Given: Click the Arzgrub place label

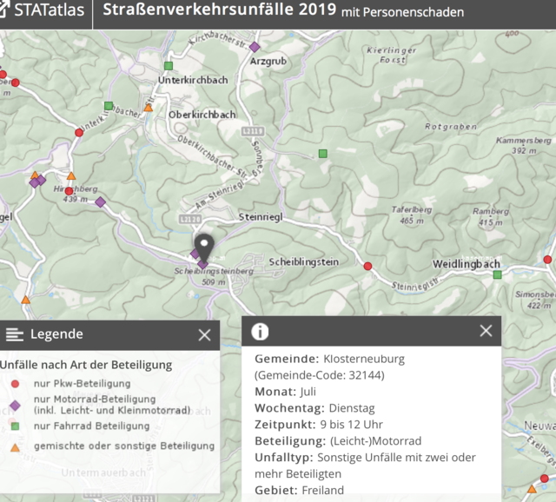Looking at the screenshot, I should click(268, 62).
